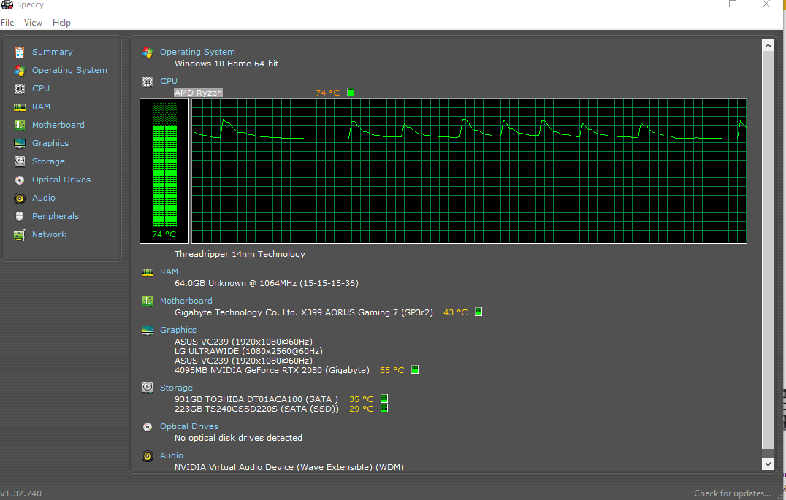786x500 pixels.
Task: Click 64.0GB Unknown @ 1064MHz RAM line
Action: (266, 283)
